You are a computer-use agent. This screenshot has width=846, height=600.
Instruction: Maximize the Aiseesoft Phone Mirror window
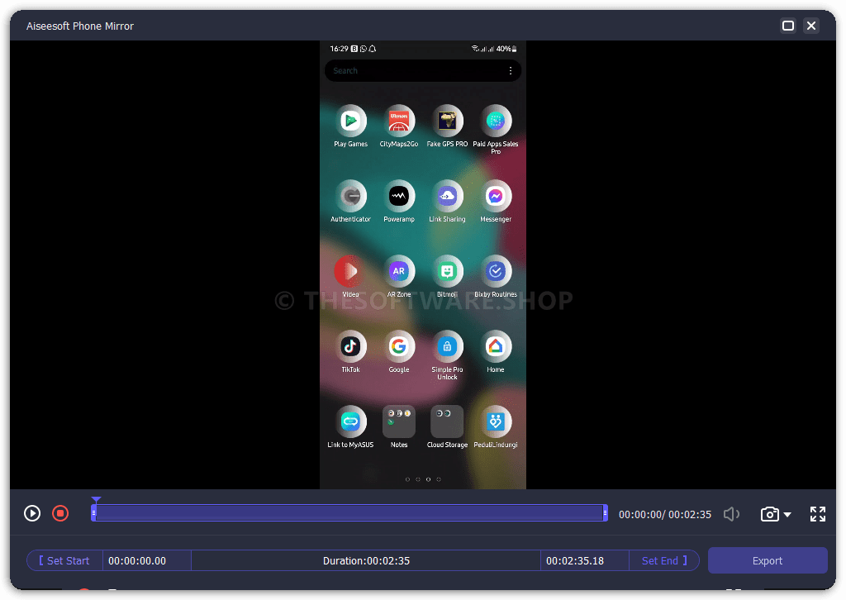787,26
